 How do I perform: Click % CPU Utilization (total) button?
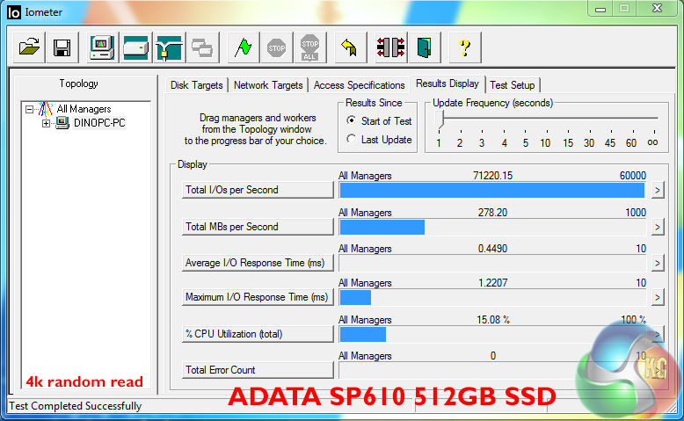(x=258, y=334)
